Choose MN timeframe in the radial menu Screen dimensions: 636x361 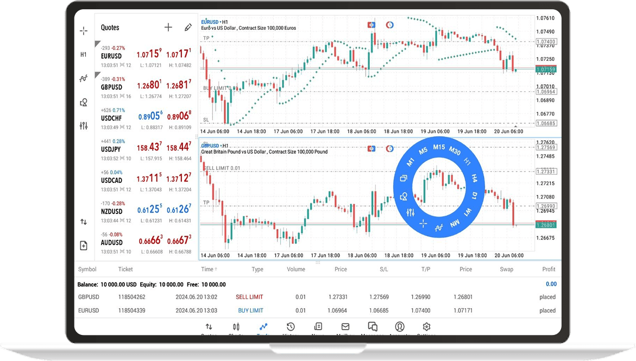[x=455, y=224]
